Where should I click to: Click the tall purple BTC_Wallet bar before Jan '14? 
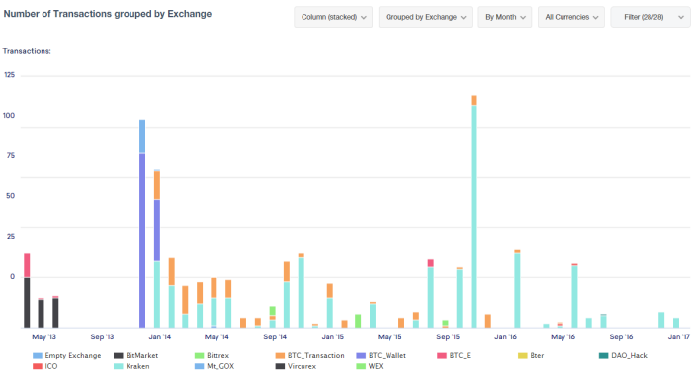point(142,240)
